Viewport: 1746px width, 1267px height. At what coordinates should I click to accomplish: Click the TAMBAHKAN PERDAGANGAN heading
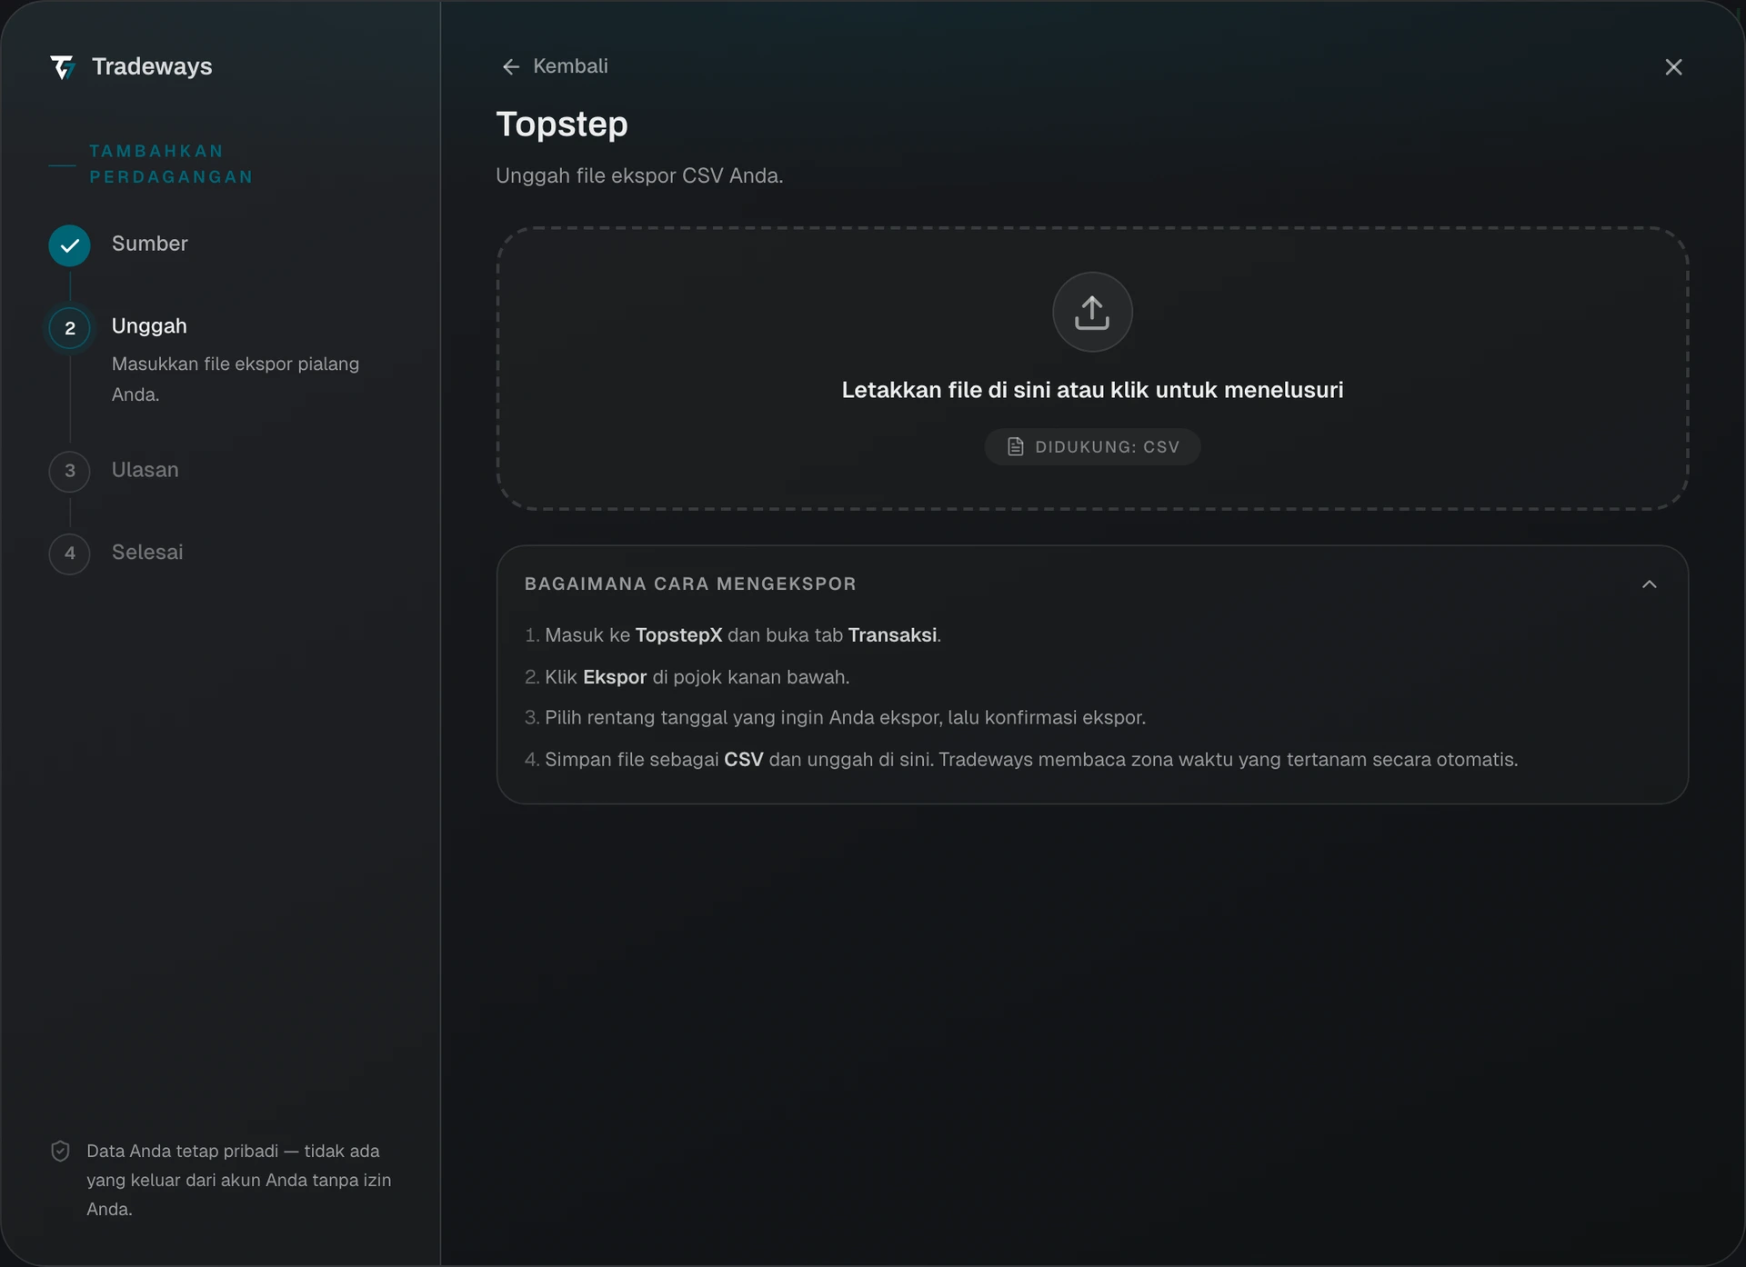(x=171, y=164)
